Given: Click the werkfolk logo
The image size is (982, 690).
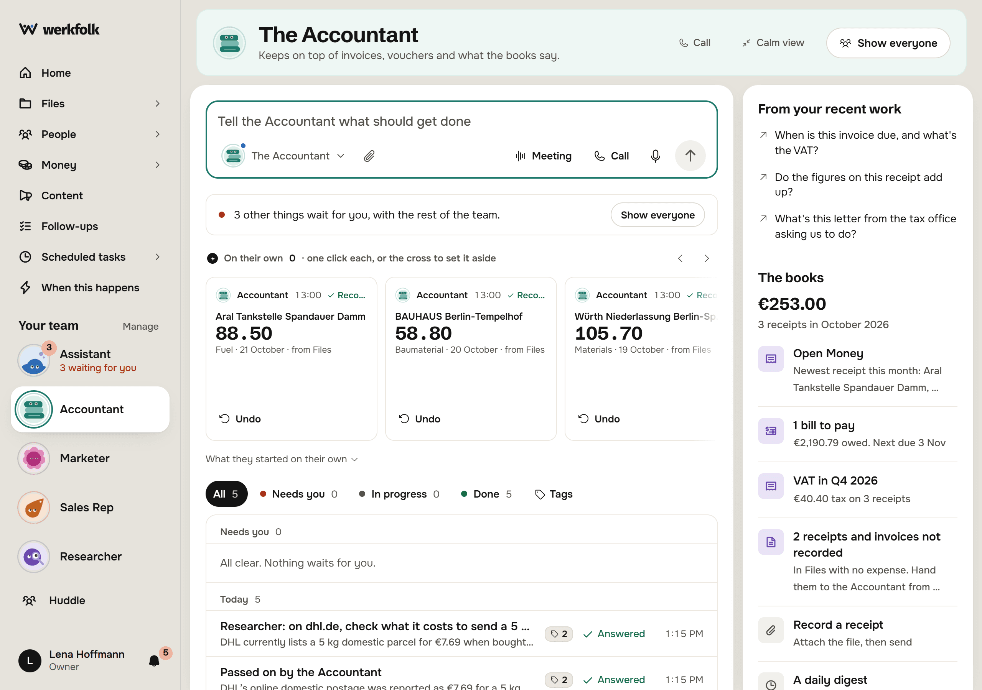Looking at the screenshot, I should tap(59, 29).
